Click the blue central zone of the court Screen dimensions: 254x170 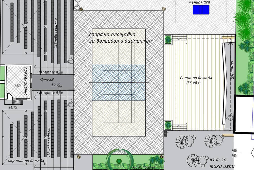point(118,83)
